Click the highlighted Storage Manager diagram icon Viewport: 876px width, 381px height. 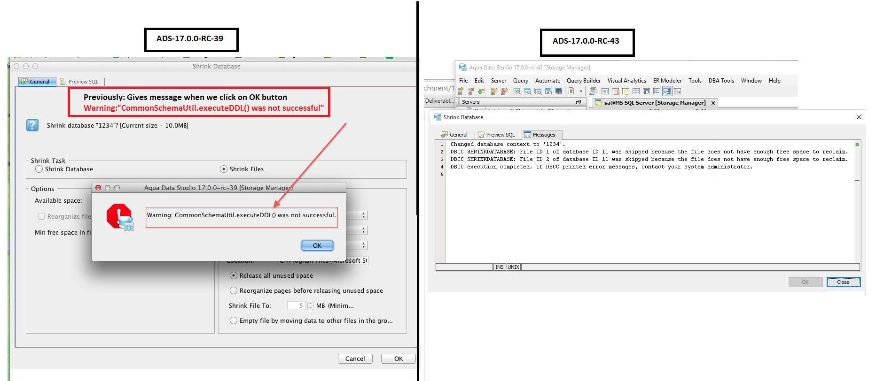coord(667,91)
